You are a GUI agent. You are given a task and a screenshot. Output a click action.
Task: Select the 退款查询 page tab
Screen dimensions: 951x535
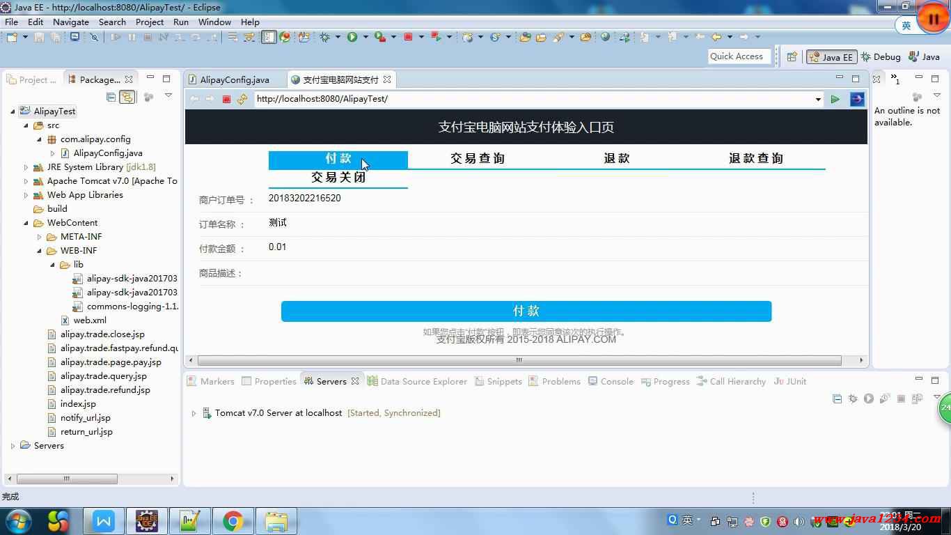click(756, 159)
